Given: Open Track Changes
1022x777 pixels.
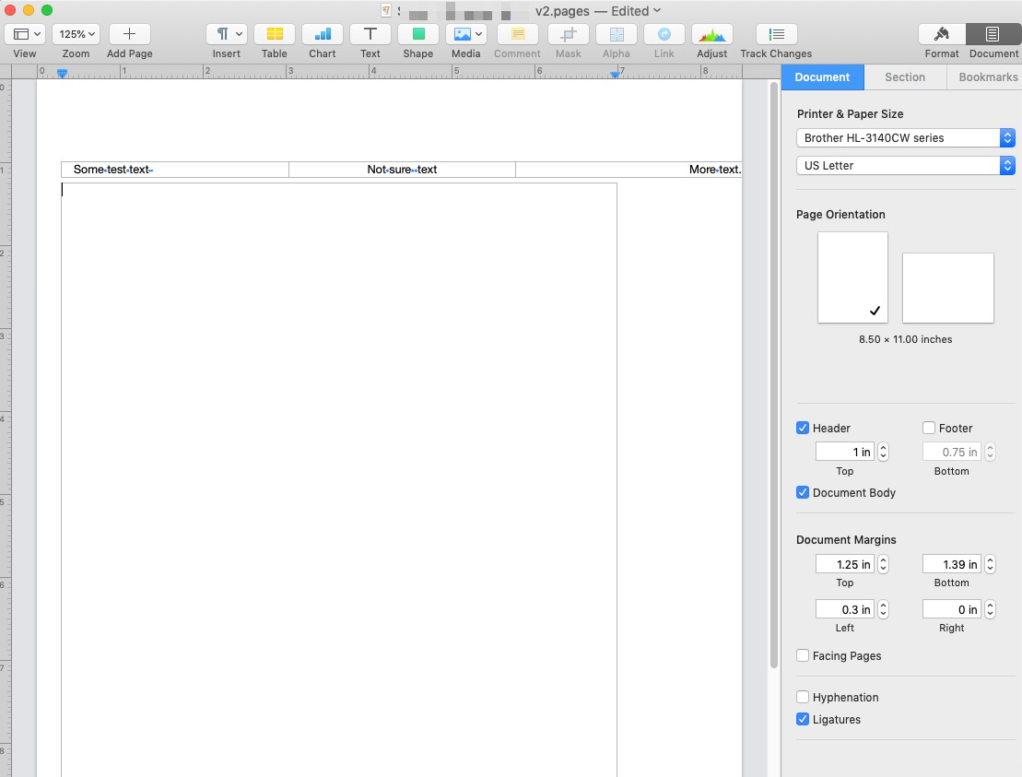Looking at the screenshot, I should 776,35.
